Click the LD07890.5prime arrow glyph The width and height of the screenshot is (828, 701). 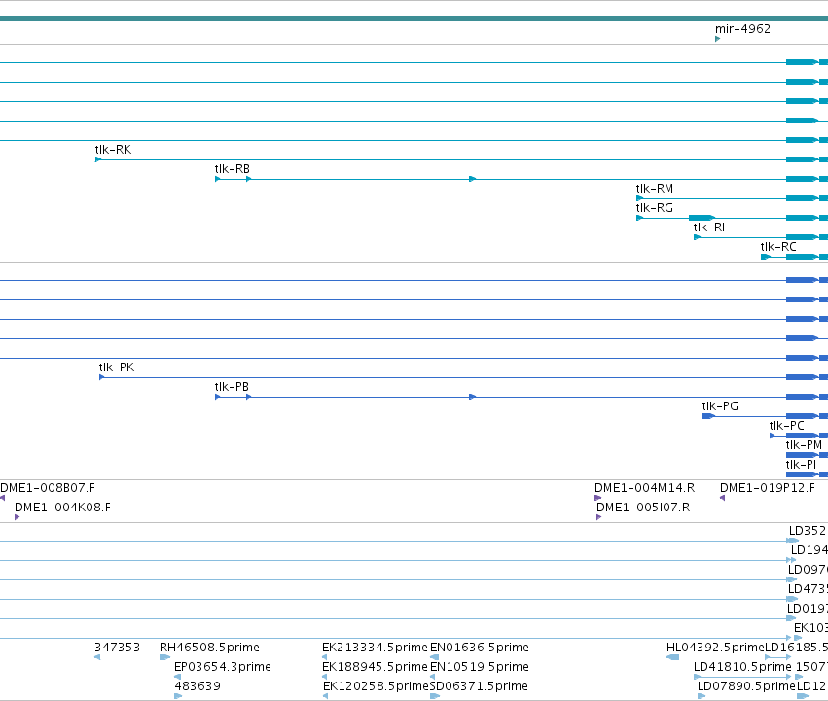point(702,696)
